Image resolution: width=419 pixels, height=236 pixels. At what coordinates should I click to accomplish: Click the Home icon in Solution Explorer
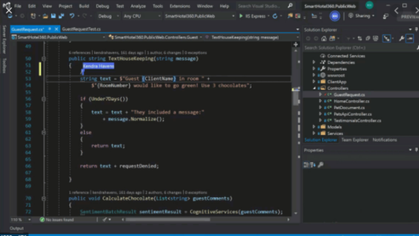(324, 38)
